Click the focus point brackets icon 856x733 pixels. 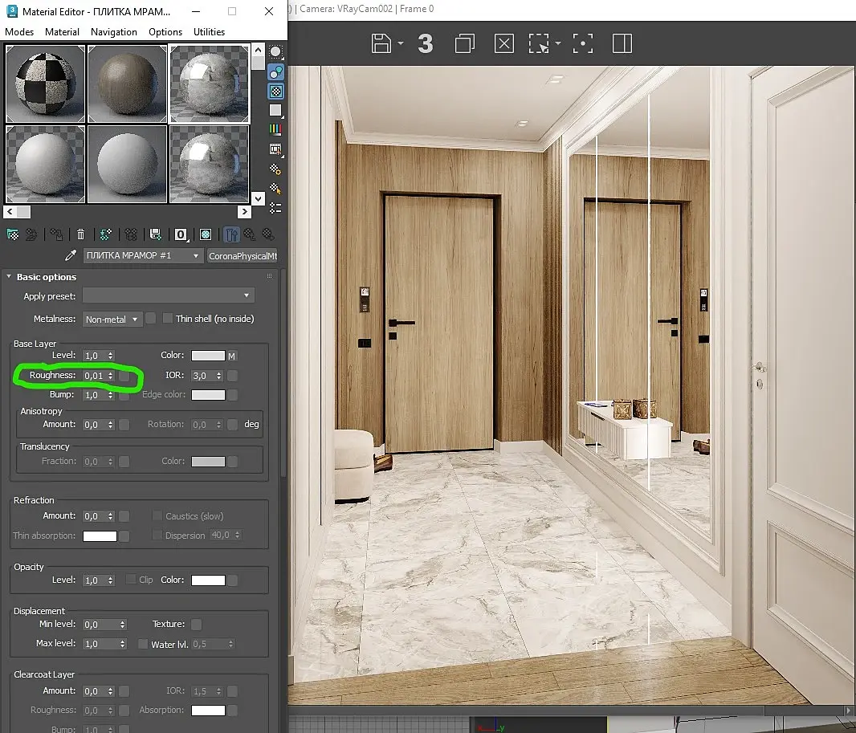[x=582, y=43]
